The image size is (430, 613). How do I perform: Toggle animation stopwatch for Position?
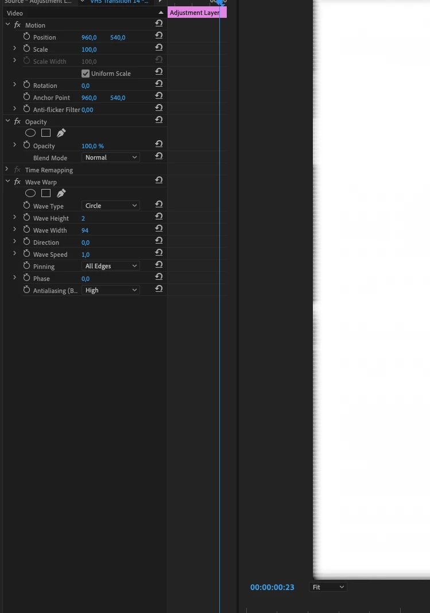(26, 37)
